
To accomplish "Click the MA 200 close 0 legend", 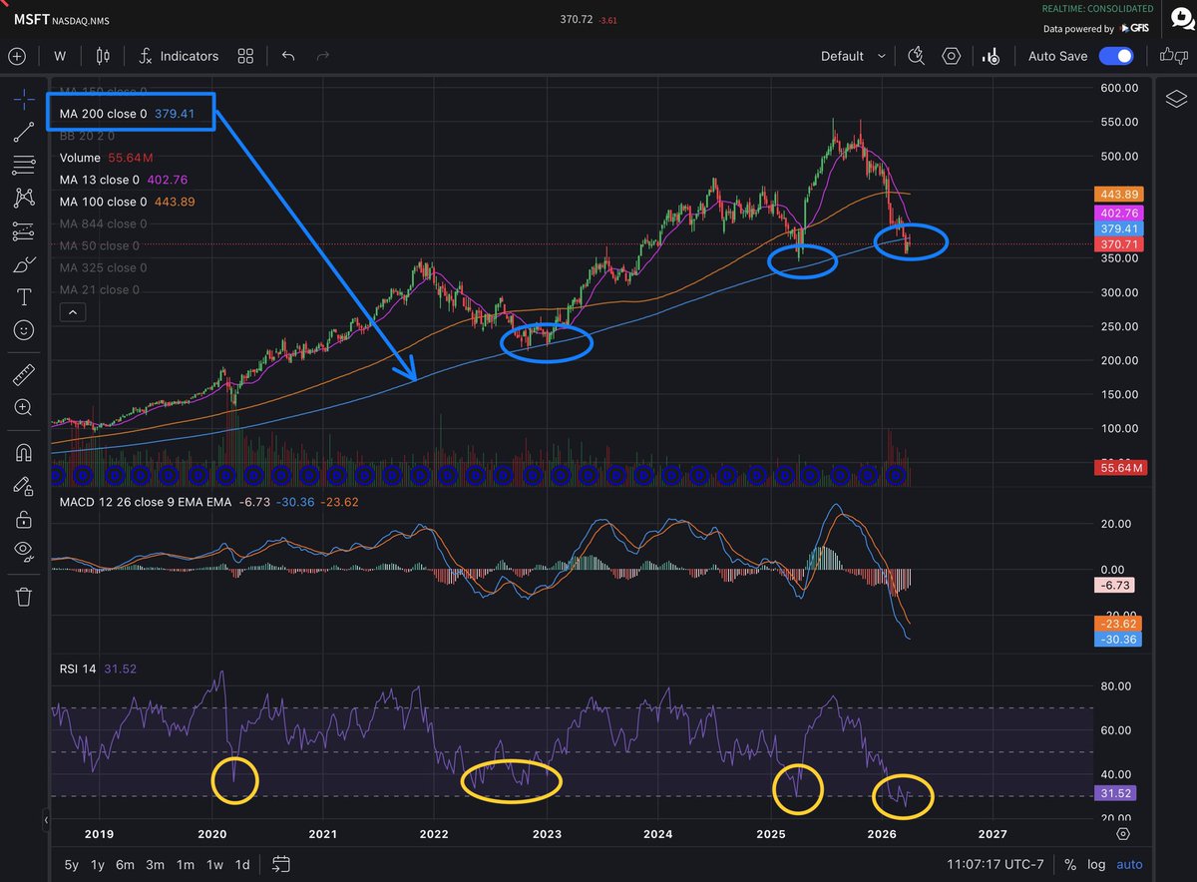I will click(x=103, y=114).
